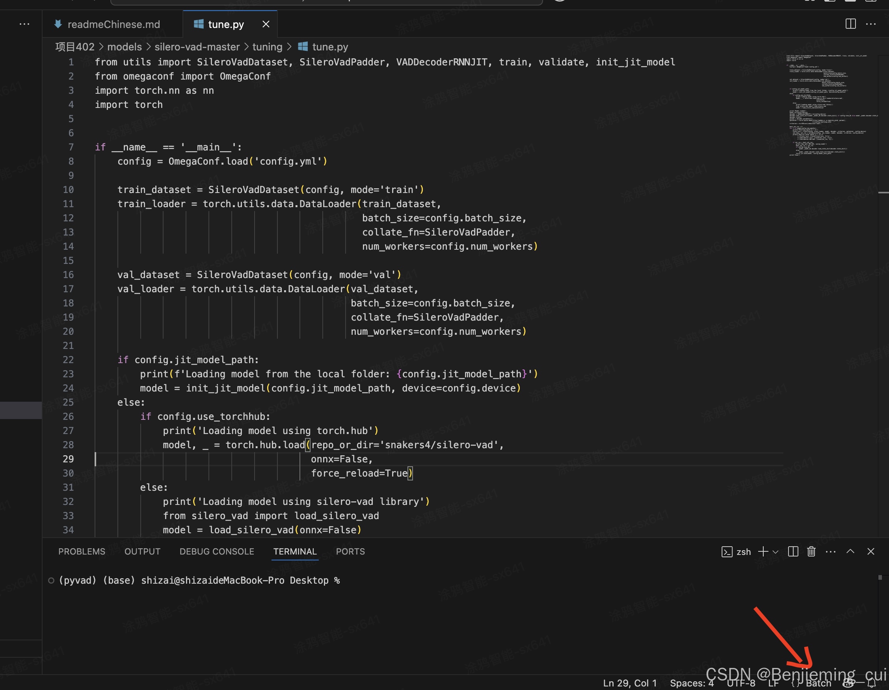Image resolution: width=889 pixels, height=690 pixels.
Task: Switch to readmeChinese.md tab
Action: [x=113, y=24]
